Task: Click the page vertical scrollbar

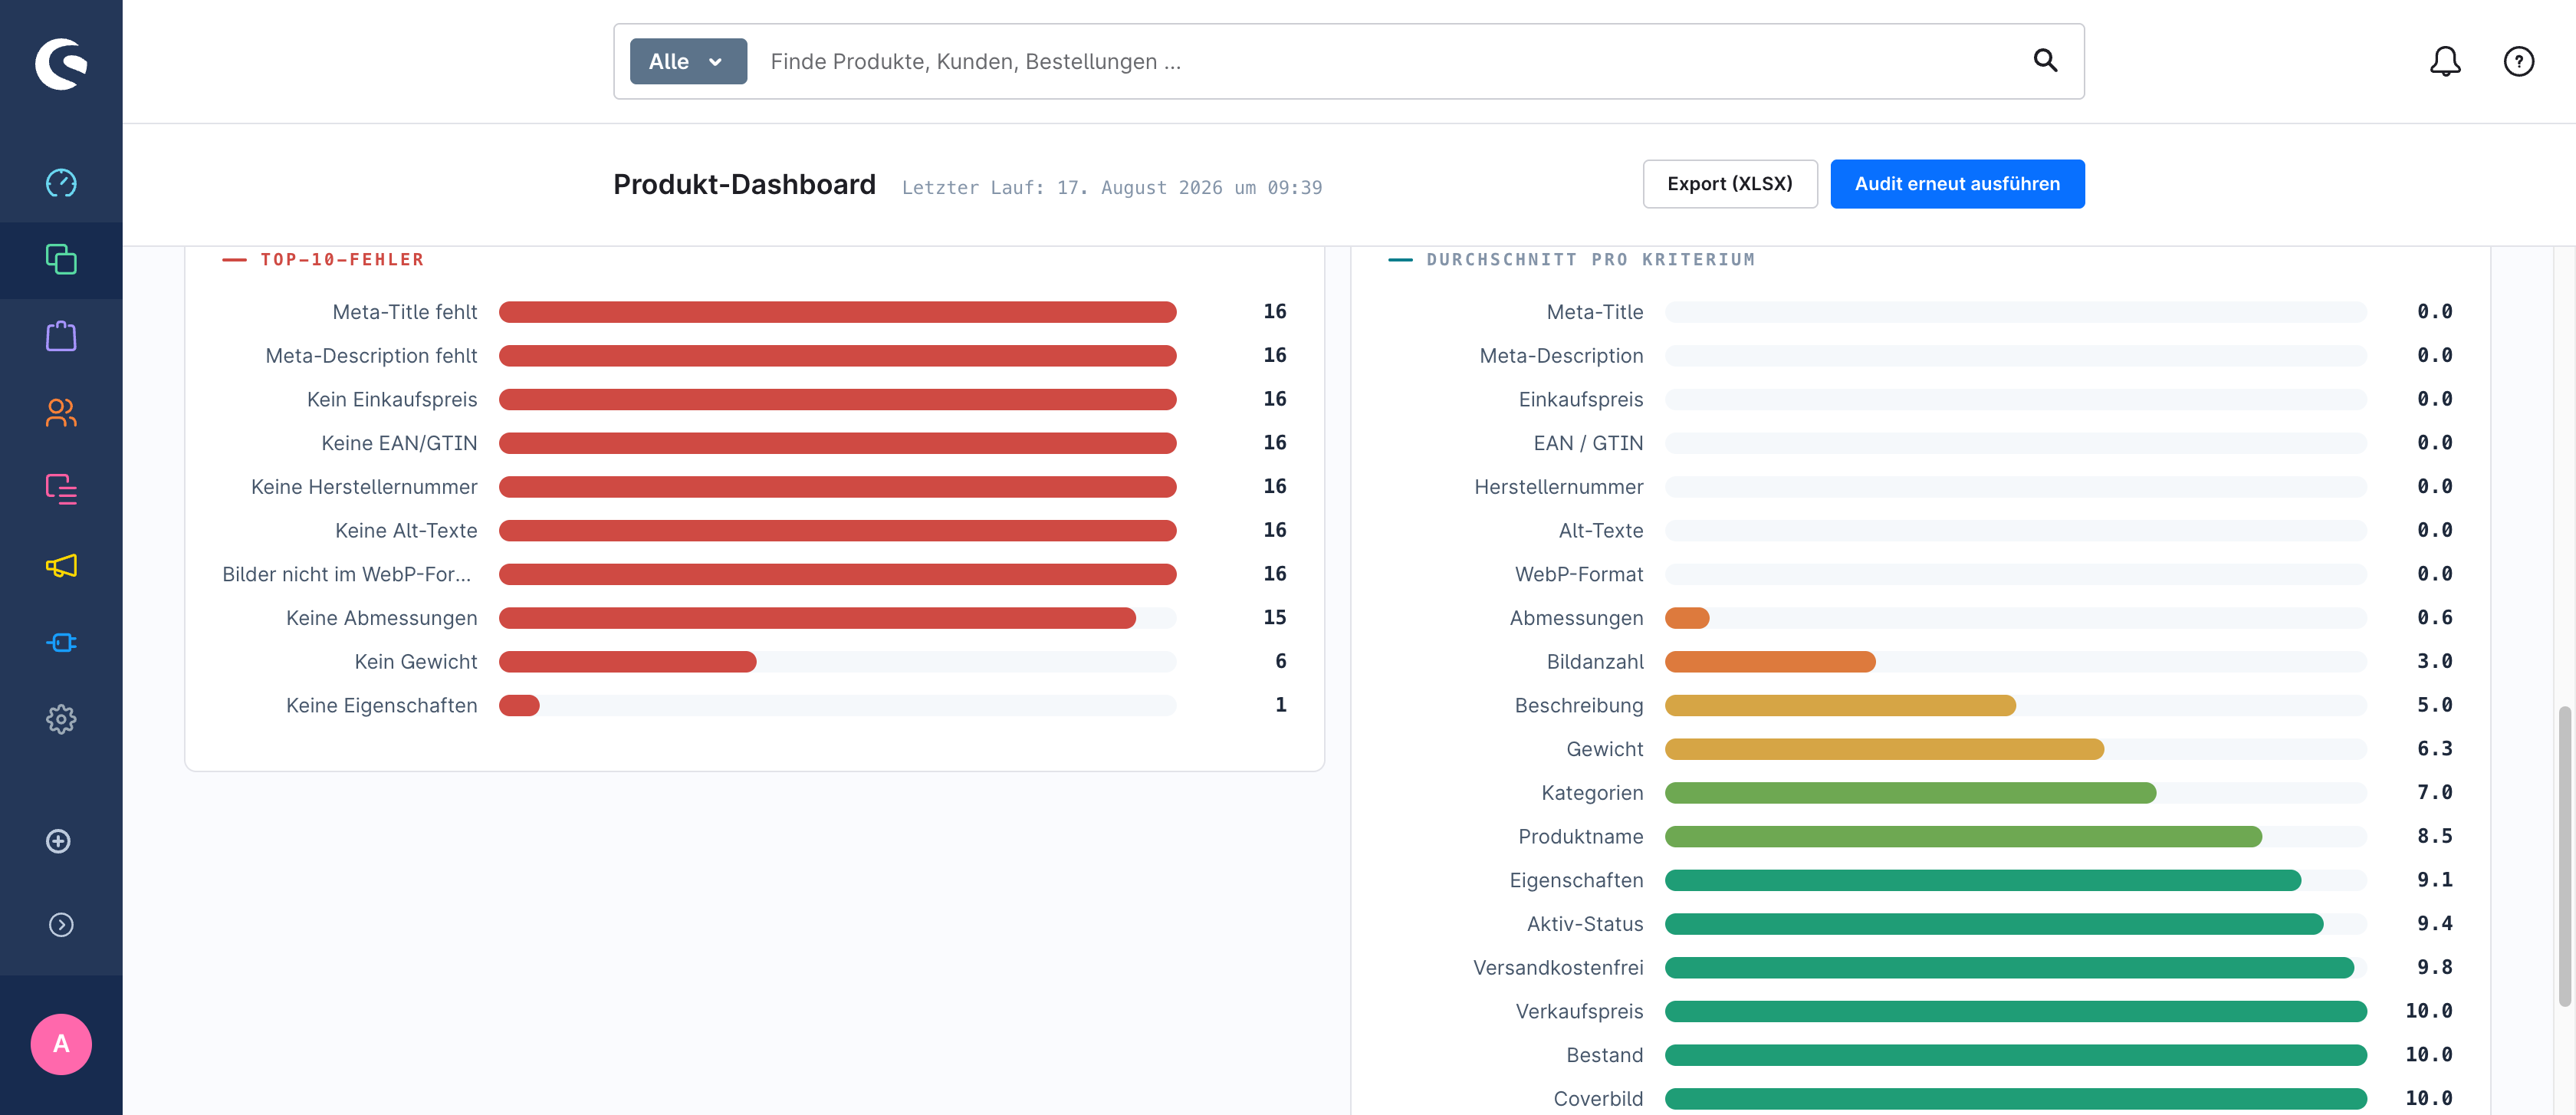Action: 2564,856
